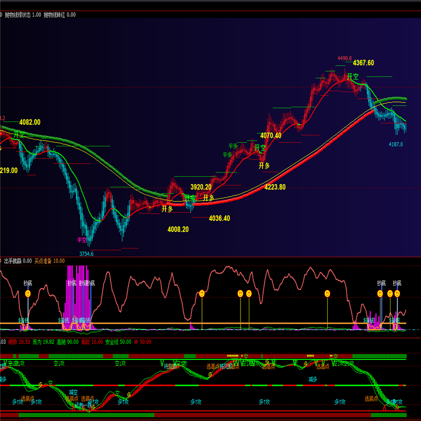Click the 4008.20 price label
This screenshot has width=421, height=421.
click(x=178, y=229)
